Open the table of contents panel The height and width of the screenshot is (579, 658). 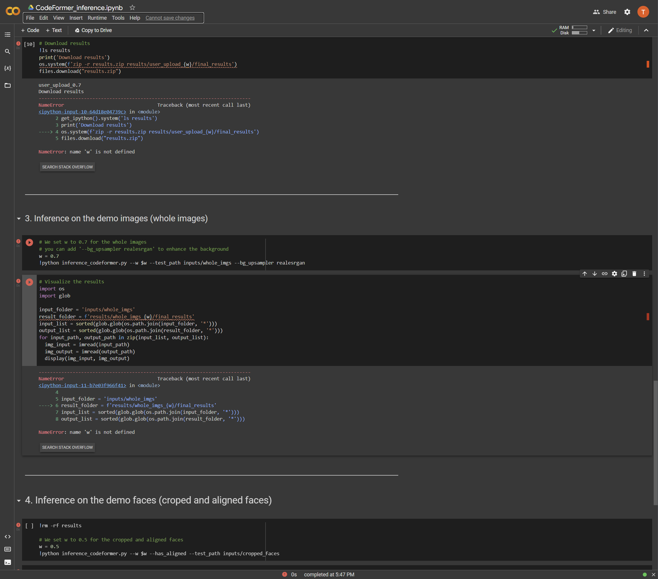coord(7,34)
